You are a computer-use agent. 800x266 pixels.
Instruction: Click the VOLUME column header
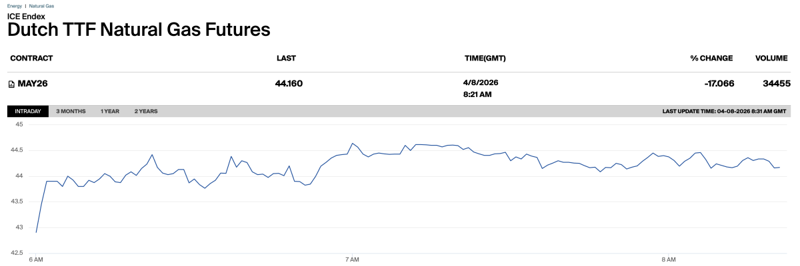pos(772,59)
